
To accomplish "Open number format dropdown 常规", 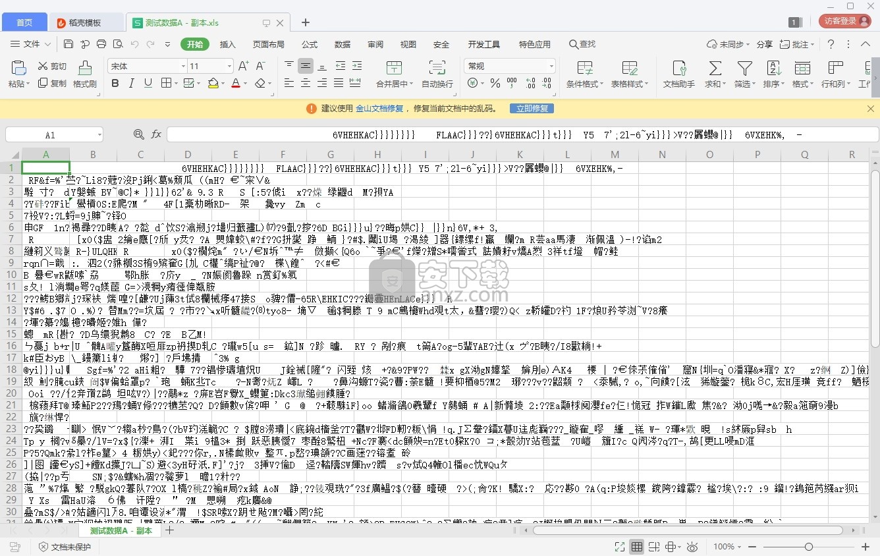I will pyautogui.click(x=551, y=66).
